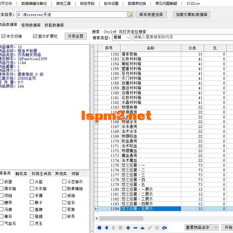Click the D:\Mirserver天途 path field
The width and height of the screenshot is (233, 233).
coord(71,14)
